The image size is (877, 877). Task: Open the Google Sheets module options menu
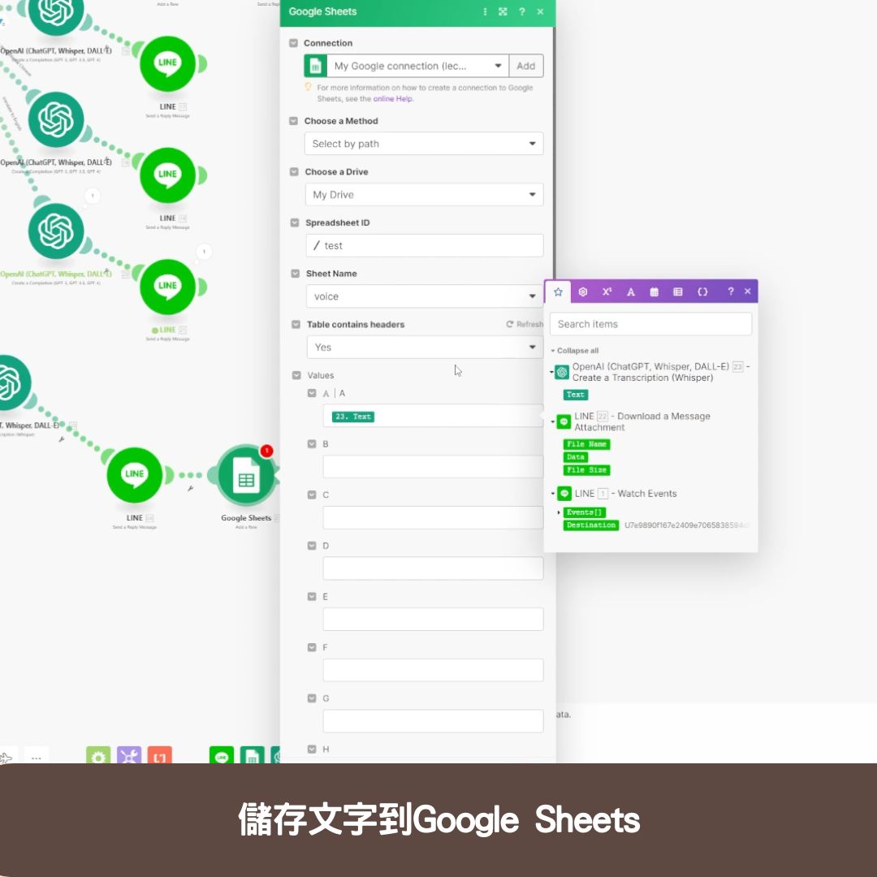click(484, 11)
